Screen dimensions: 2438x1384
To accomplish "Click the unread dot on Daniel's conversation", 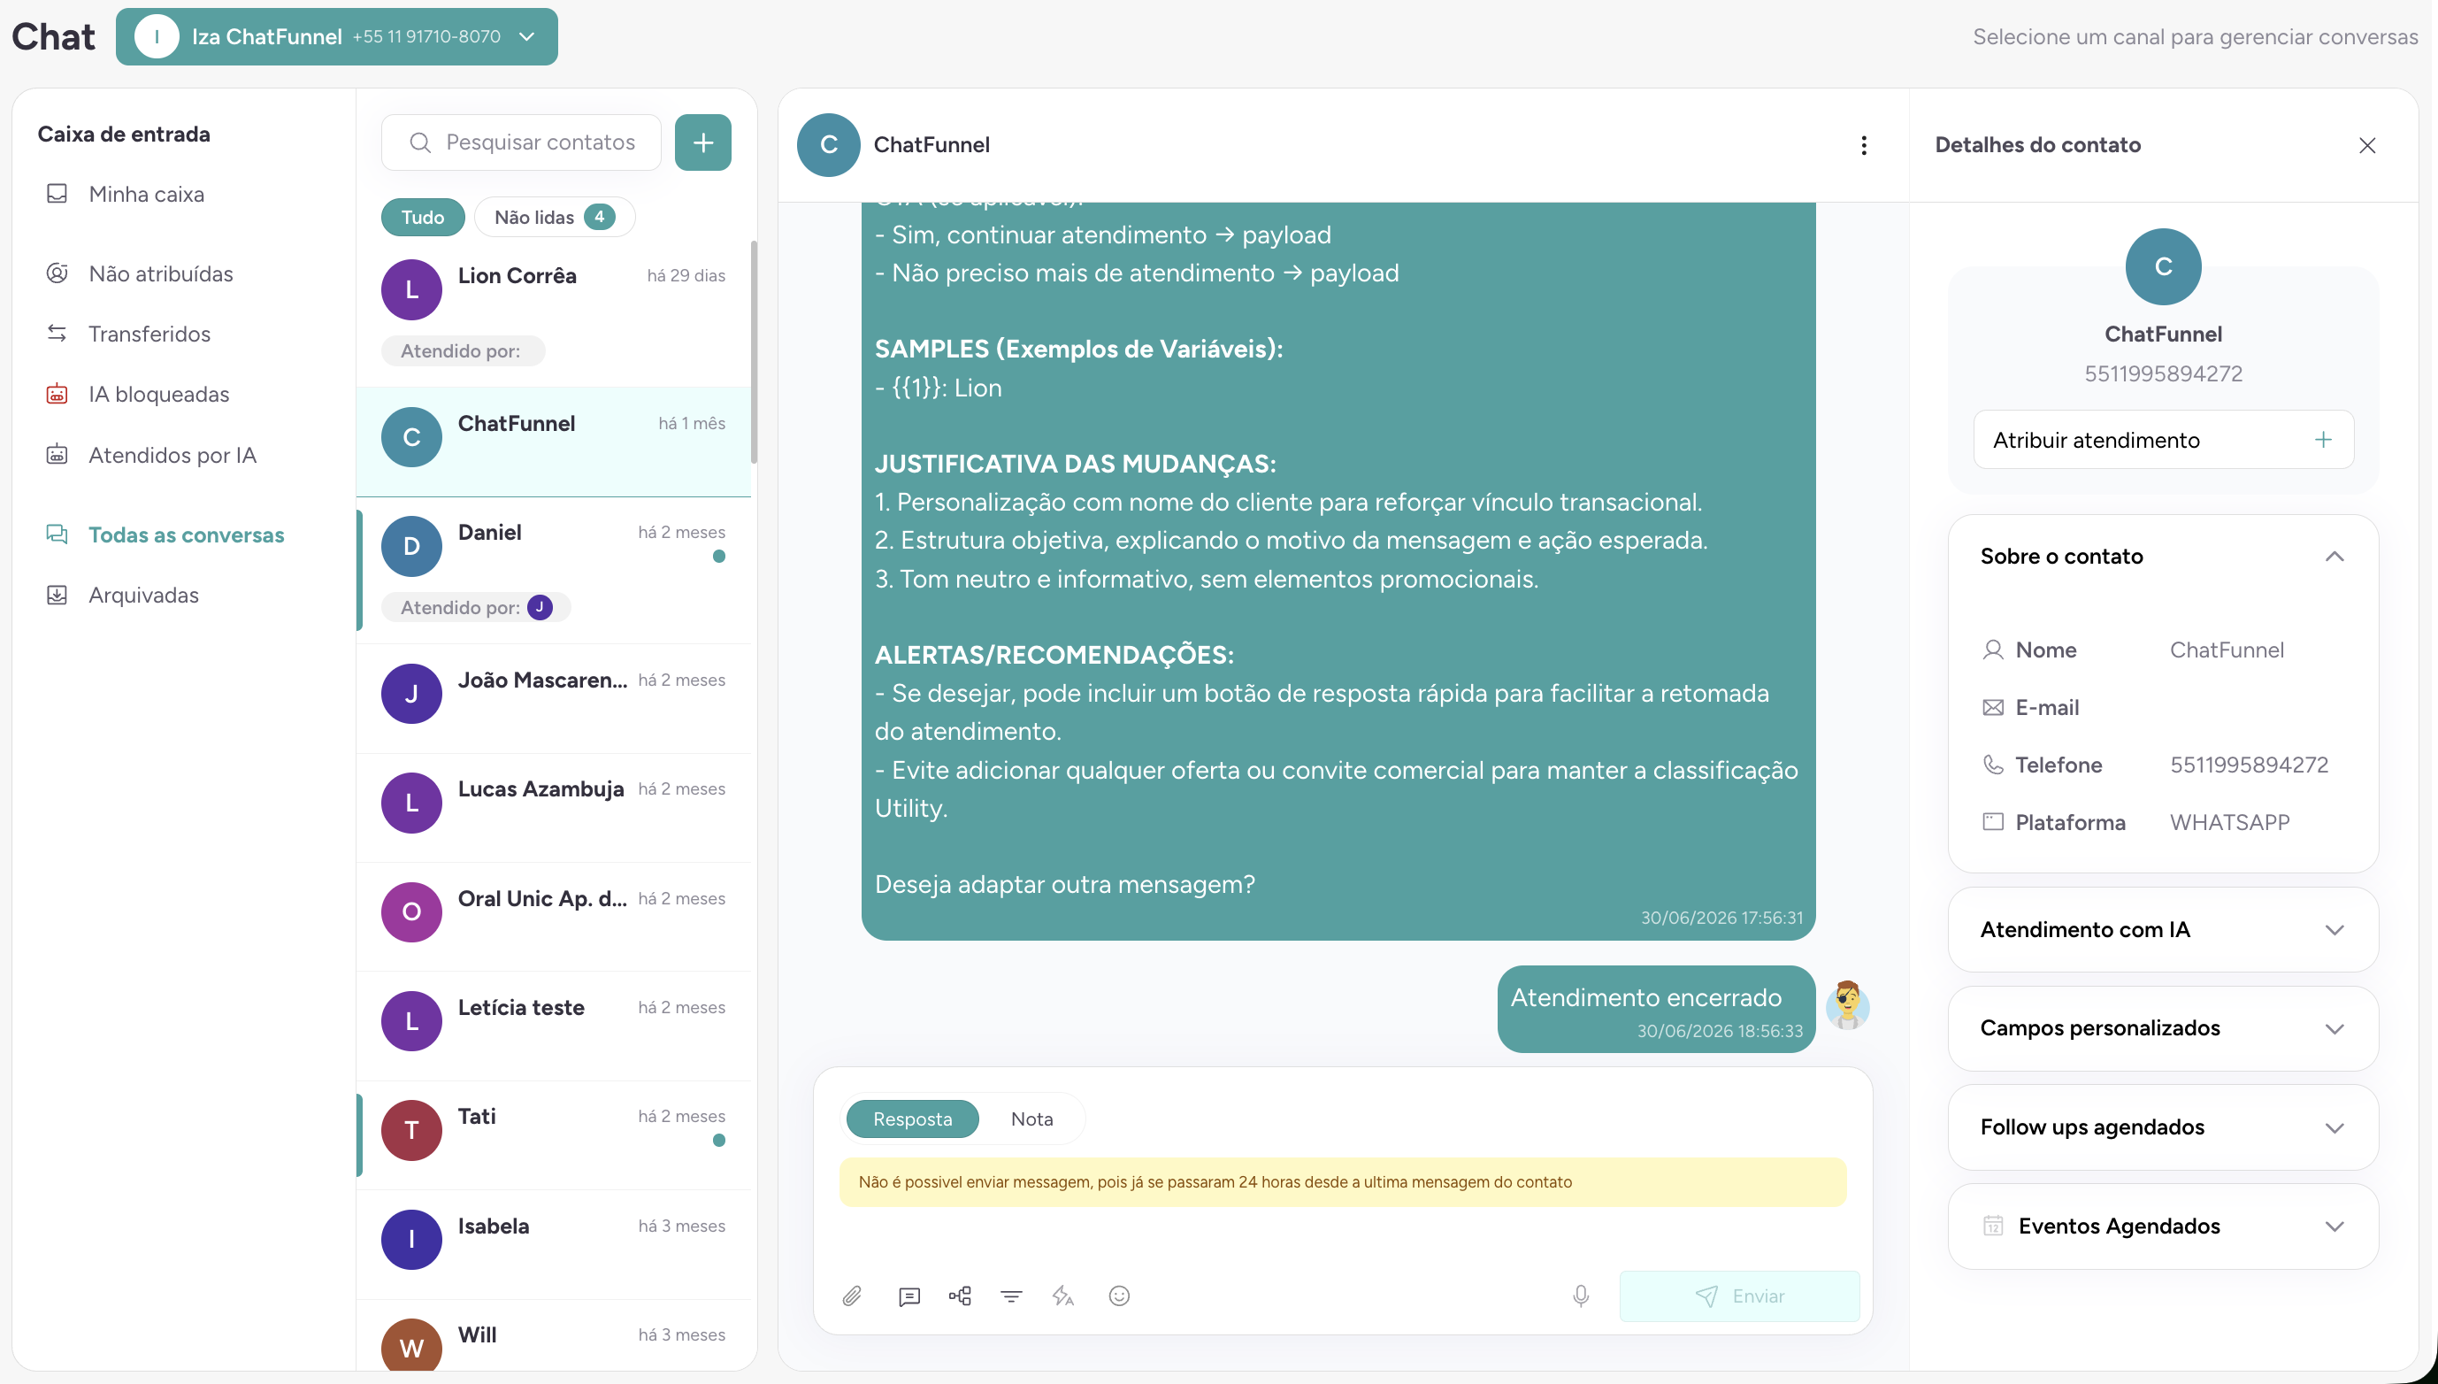I will pyautogui.click(x=719, y=557).
